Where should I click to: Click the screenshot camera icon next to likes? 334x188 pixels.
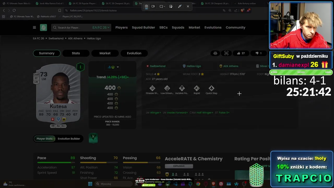[226, 53]
